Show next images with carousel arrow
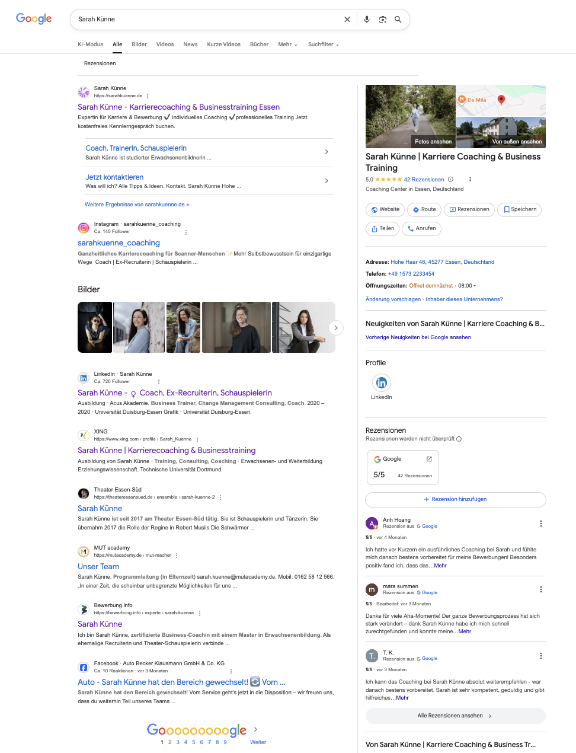 click(x=336, y=328)
